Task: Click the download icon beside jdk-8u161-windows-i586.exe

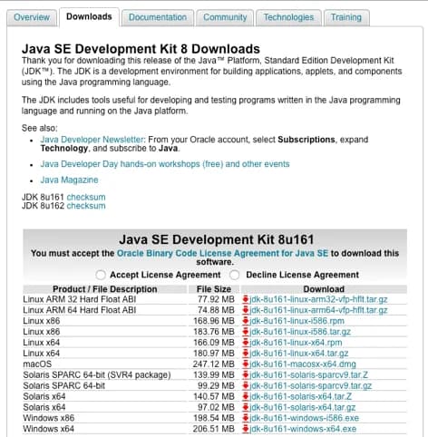Action: [x=246, y=418]
